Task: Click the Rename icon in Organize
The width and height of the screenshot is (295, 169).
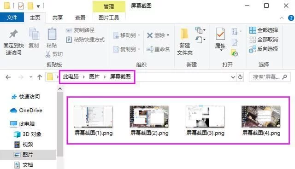Action: [x=150, y=49]
